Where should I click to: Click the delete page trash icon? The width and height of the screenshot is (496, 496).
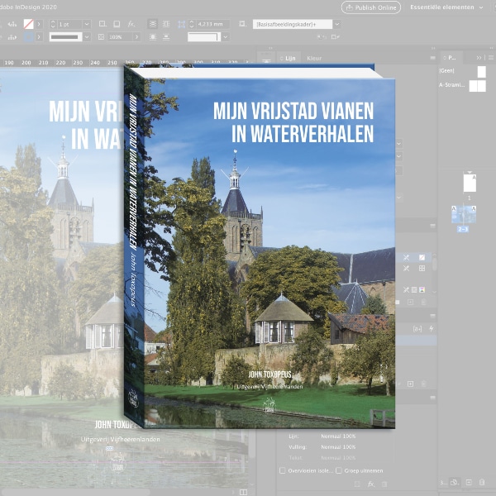point(484,482)
